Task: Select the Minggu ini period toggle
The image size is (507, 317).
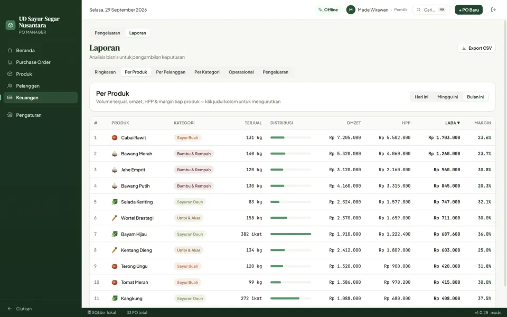Action: pos(447,97)
